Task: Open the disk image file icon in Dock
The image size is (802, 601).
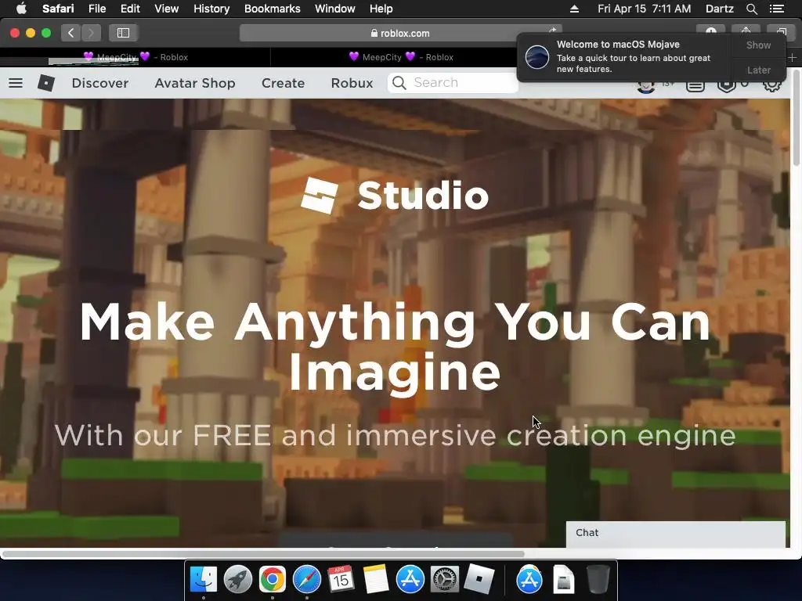Action: [564, 580]
